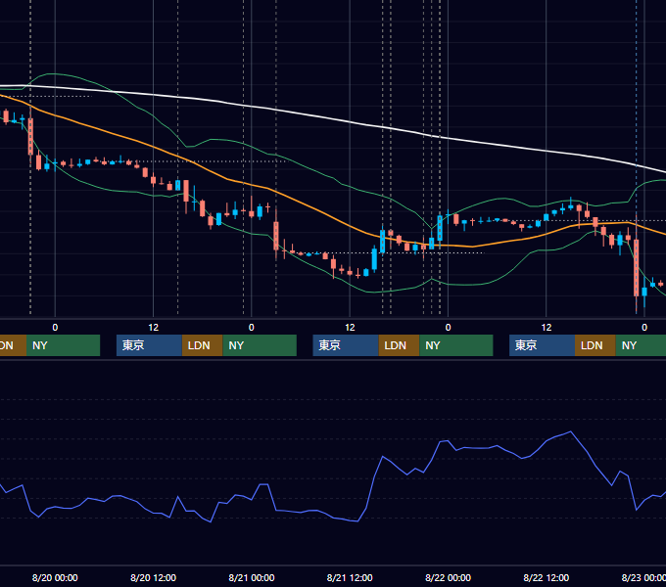
Task: Select the NY session block under 8/23 0 hour
Action: [x=641, y=345]
